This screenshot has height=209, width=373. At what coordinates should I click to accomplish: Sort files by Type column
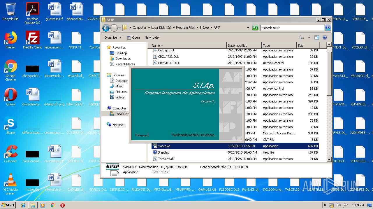pos(279,46)
